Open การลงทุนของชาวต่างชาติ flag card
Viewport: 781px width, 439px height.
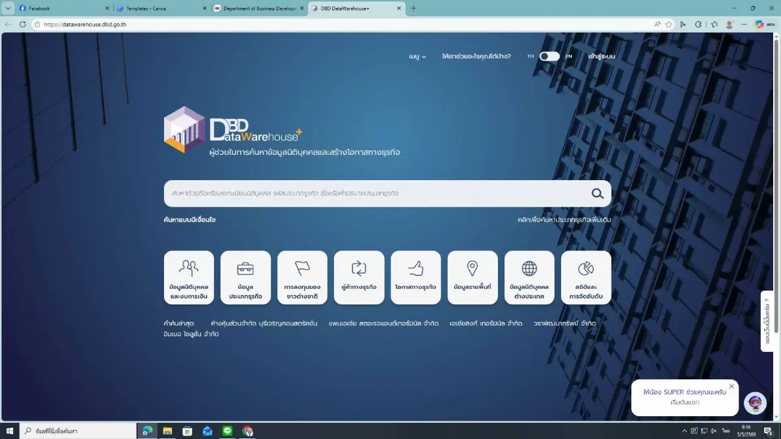pos(302,278)
